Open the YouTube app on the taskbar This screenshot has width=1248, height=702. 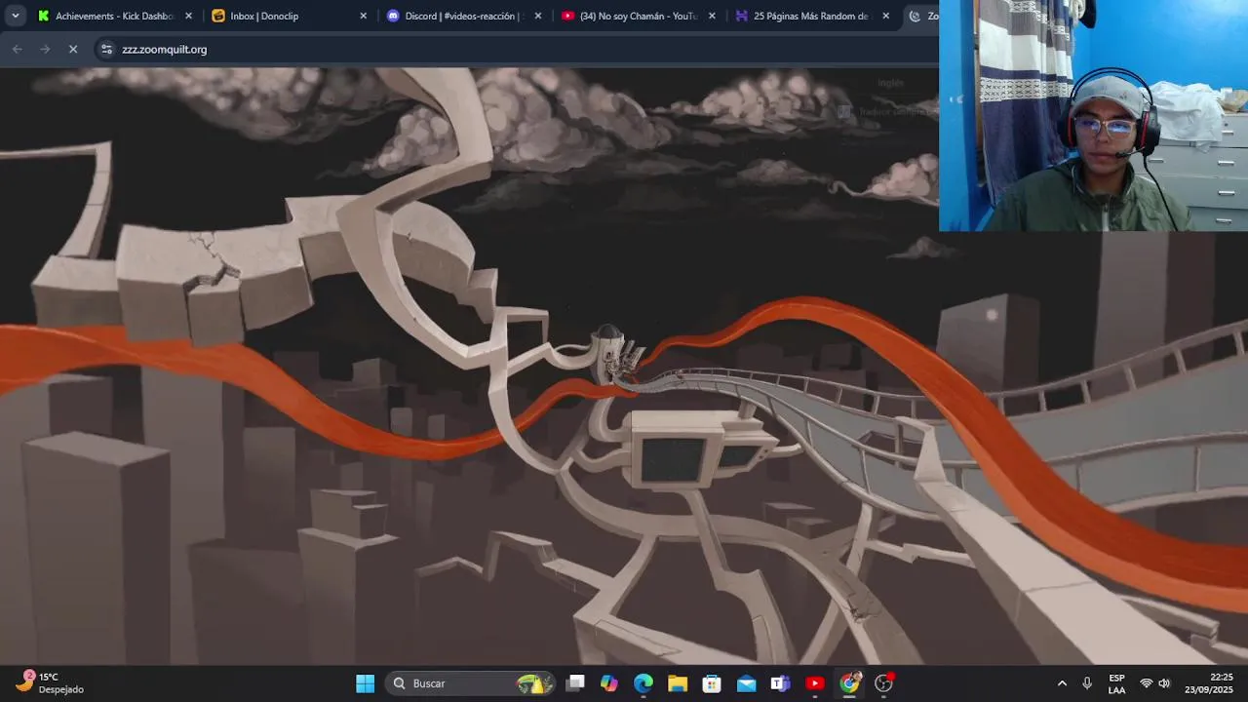(815, 683)
